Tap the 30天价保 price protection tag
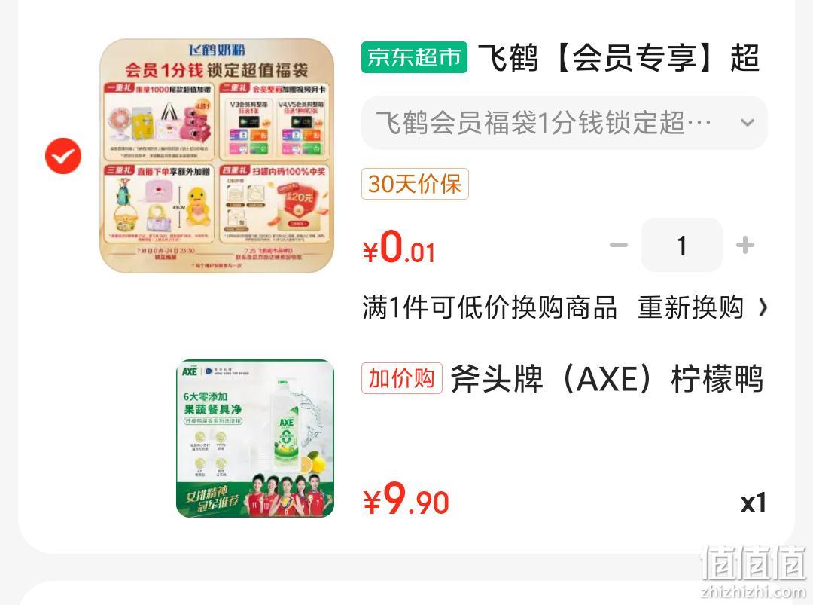This screenshot has width=813, height=605. 415,184
